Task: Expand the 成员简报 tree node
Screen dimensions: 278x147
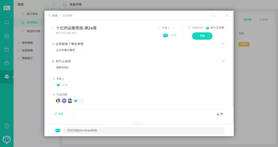Action: (19, 51)
